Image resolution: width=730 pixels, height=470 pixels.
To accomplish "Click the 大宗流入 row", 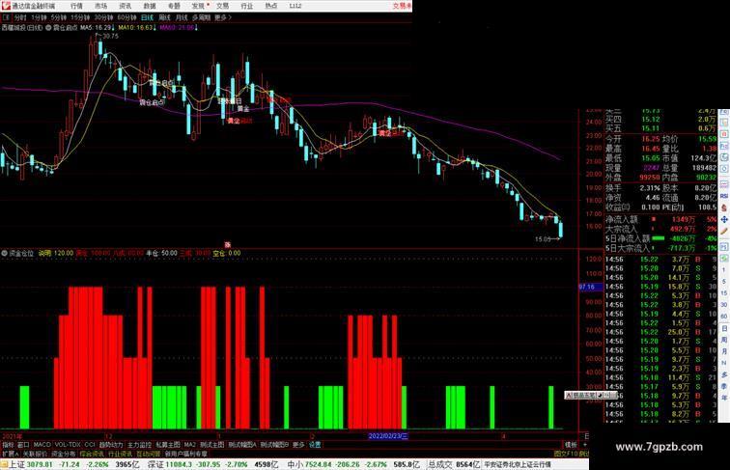I will coord(660,230).
